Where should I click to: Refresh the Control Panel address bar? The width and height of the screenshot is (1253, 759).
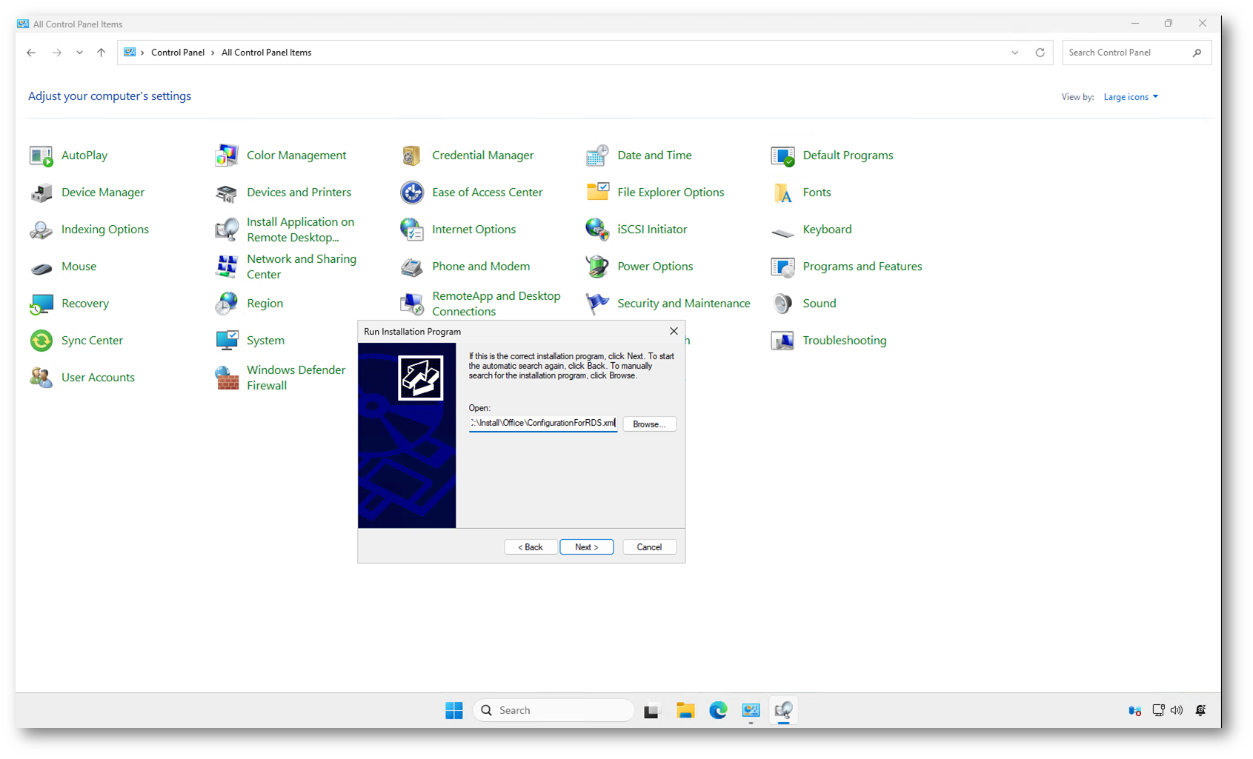(1040, 53)
